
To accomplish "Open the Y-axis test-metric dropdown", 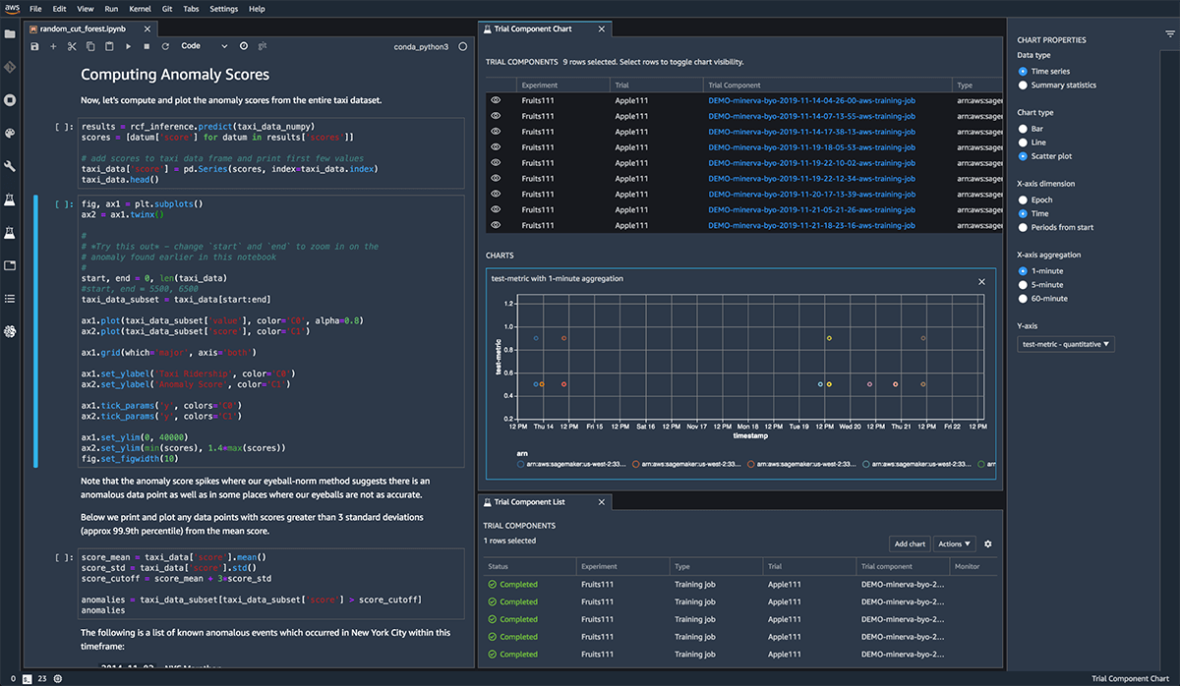I will (x=1066, y=344).
